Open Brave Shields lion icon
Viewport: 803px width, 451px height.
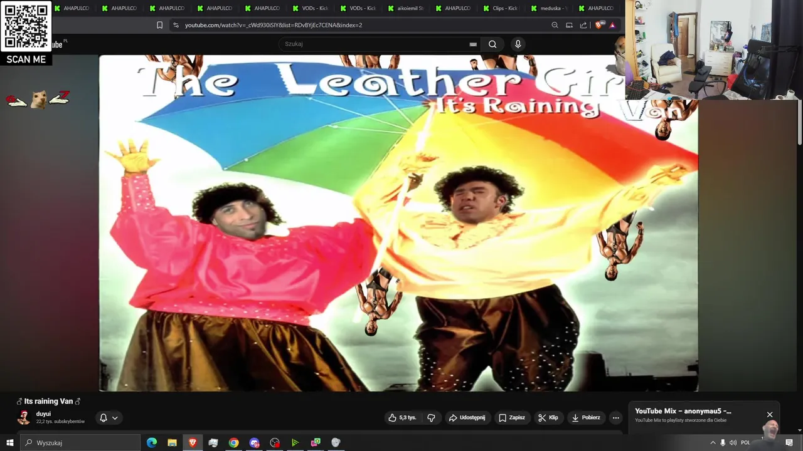(598, 25)
